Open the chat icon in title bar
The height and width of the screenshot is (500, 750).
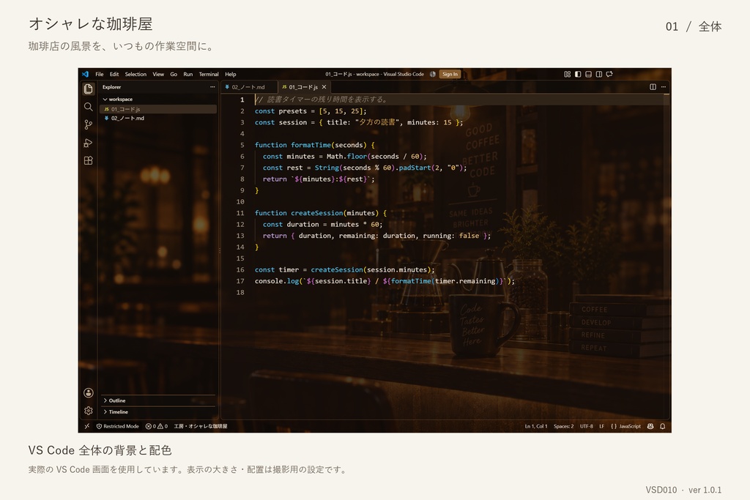click(x=609, y=74)
